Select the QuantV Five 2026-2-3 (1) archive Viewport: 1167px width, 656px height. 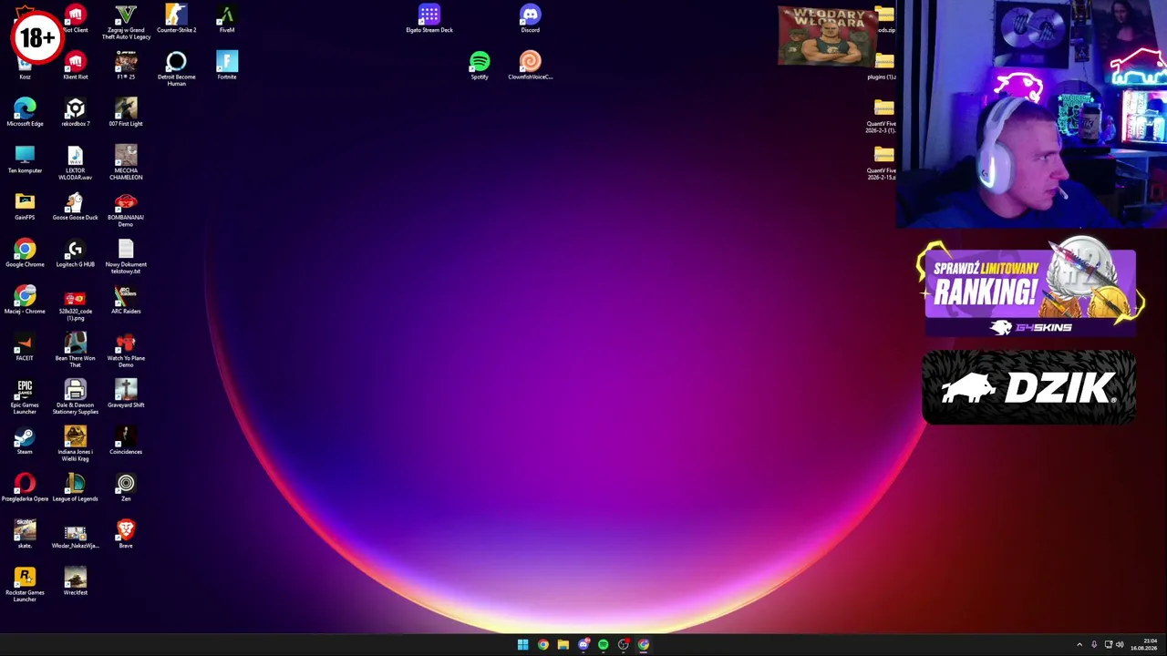pos(883,116)
